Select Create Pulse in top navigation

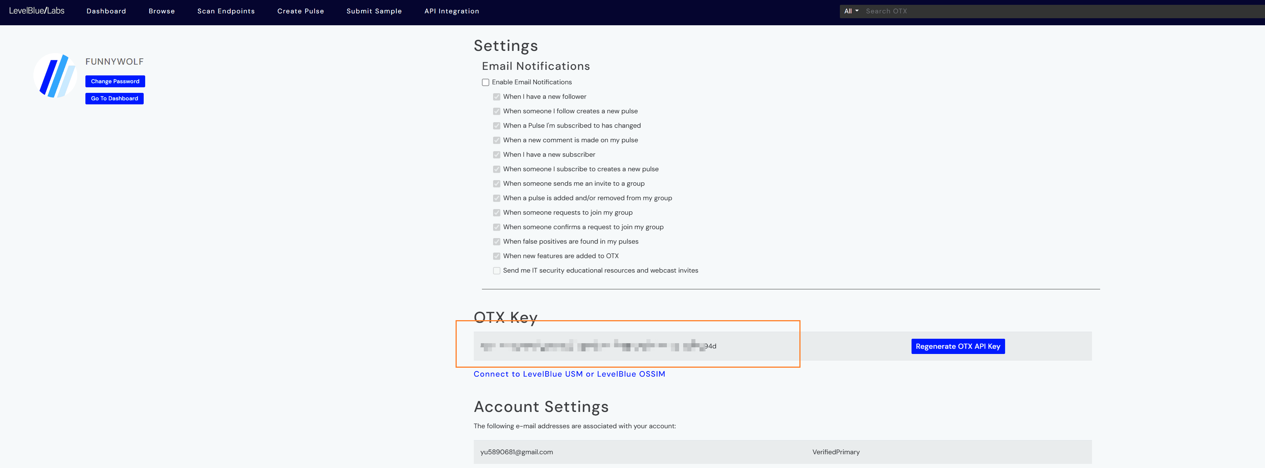pos(300,11)
